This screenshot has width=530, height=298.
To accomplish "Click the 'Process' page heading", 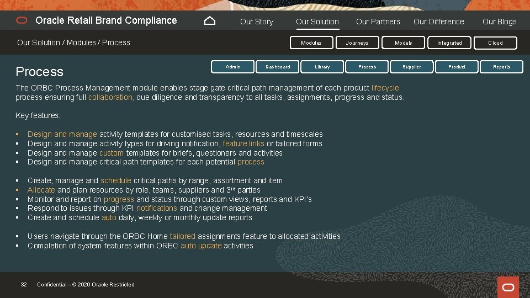I will pos(40,72).
